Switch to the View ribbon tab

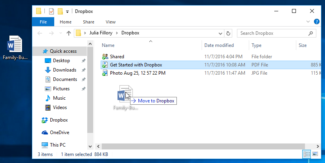click(110, 22)
